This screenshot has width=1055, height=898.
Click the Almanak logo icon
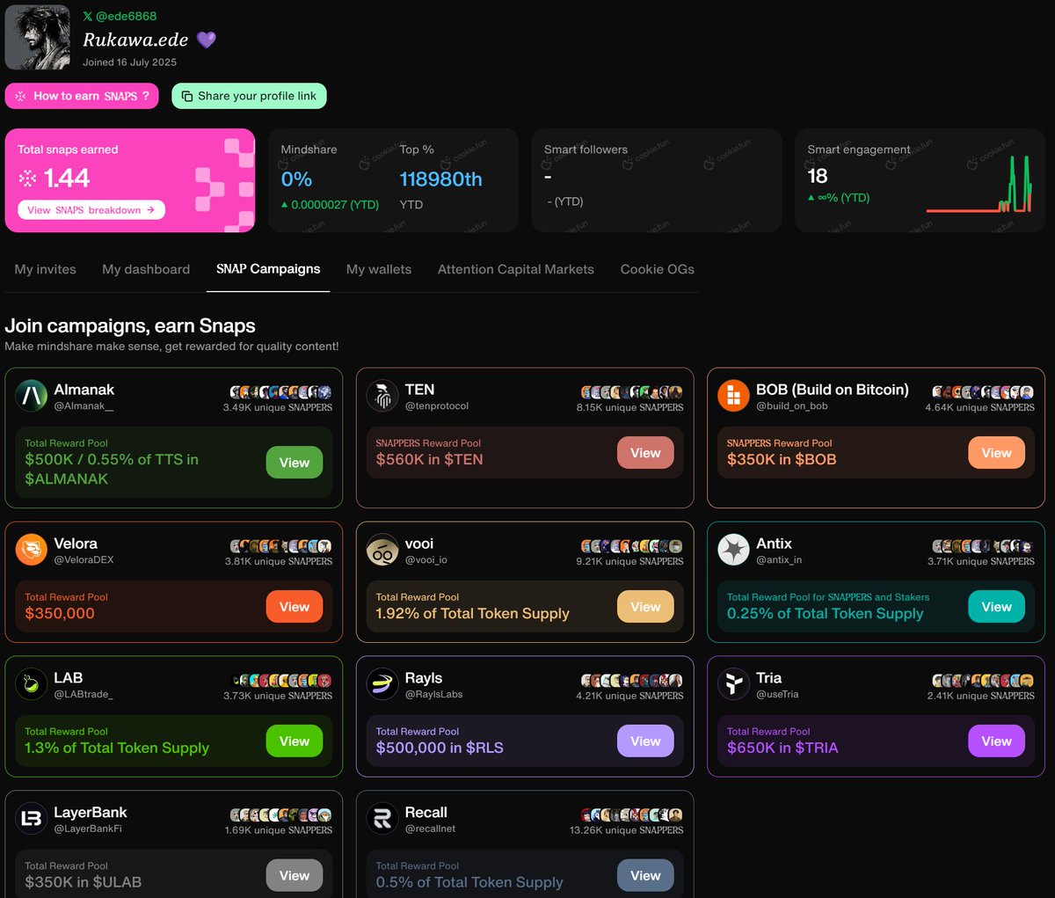coord(32,397)
